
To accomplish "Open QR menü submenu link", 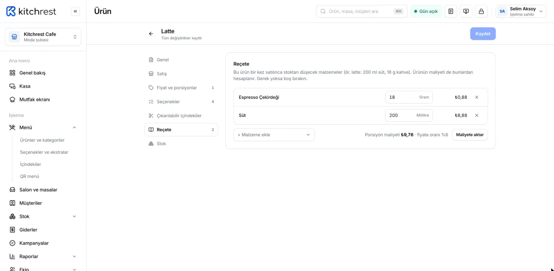I will pos(30,176).
